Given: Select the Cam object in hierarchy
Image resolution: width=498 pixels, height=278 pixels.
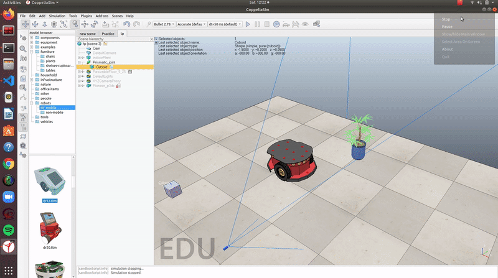Looking at the screenshot, I should coord(96,49).
